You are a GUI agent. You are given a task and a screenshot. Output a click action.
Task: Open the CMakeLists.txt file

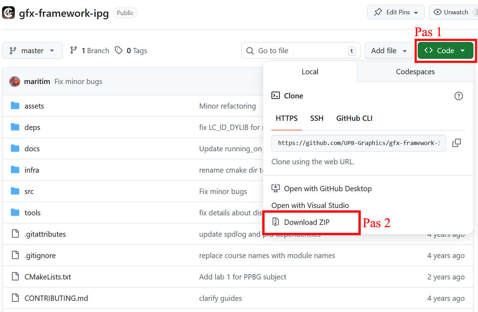(x=48, y=277)
